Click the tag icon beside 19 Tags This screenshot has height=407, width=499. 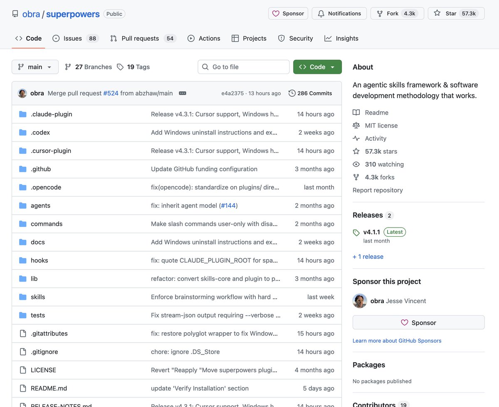(x=120, y=67)
